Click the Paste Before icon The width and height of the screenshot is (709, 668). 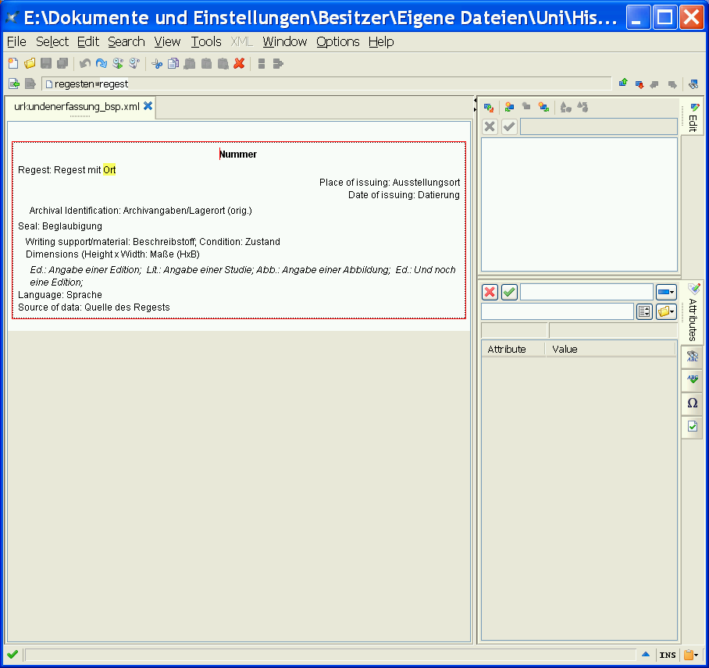point(190,64)
